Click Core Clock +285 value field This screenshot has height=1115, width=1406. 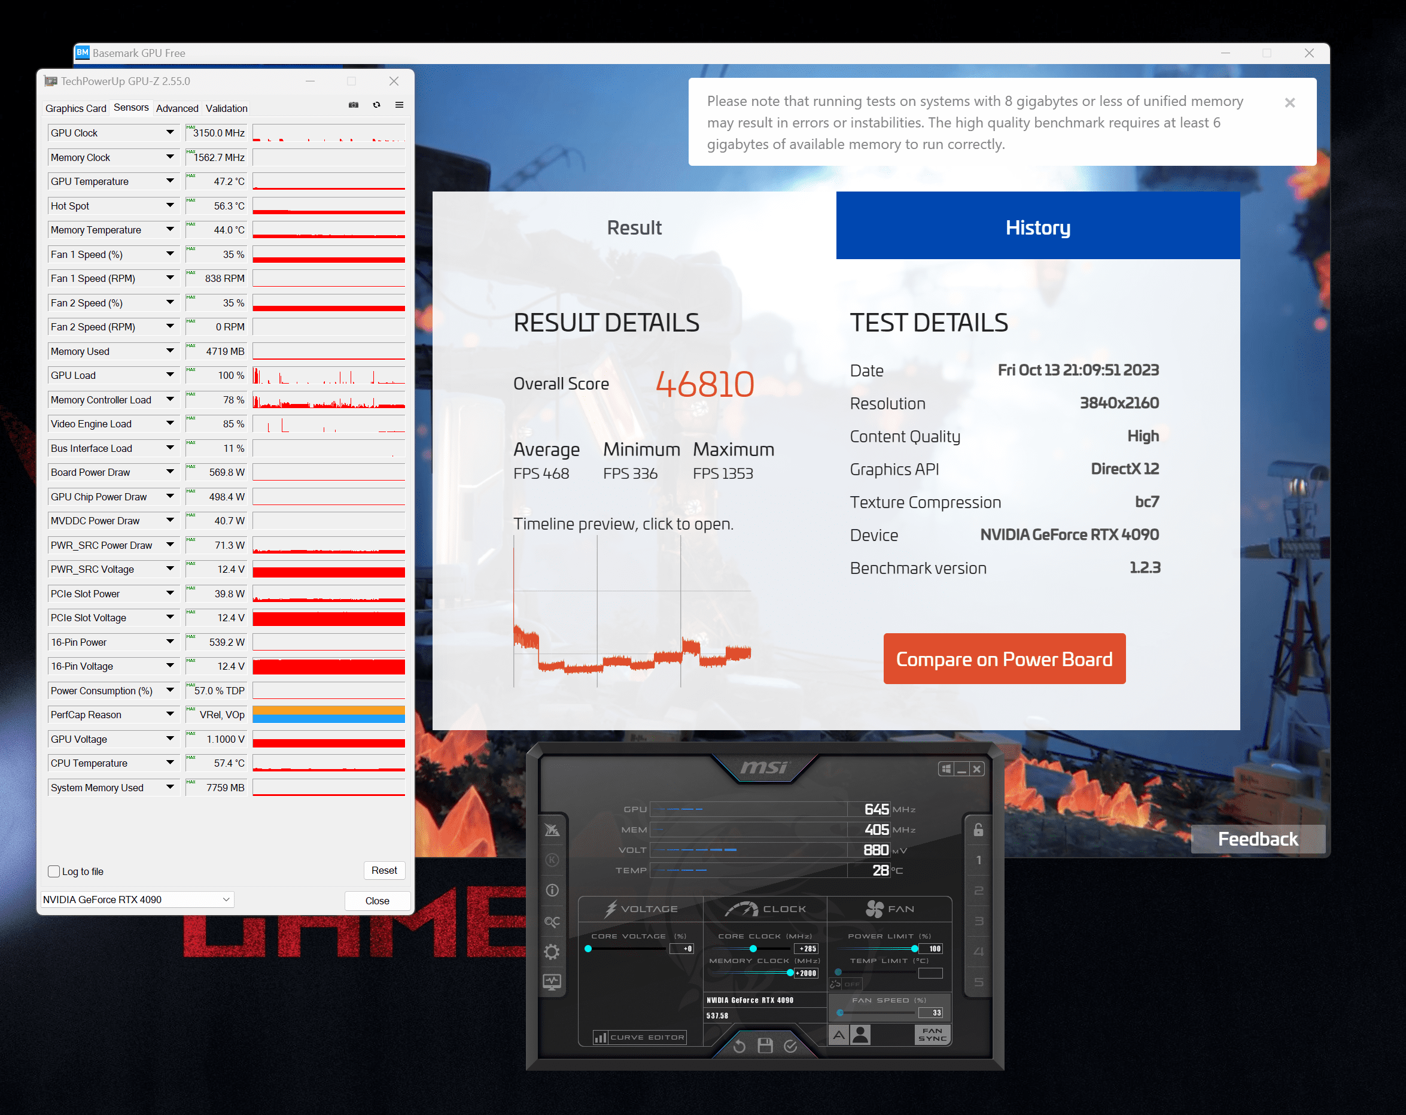pyautogui.click(x=806, y=949)
